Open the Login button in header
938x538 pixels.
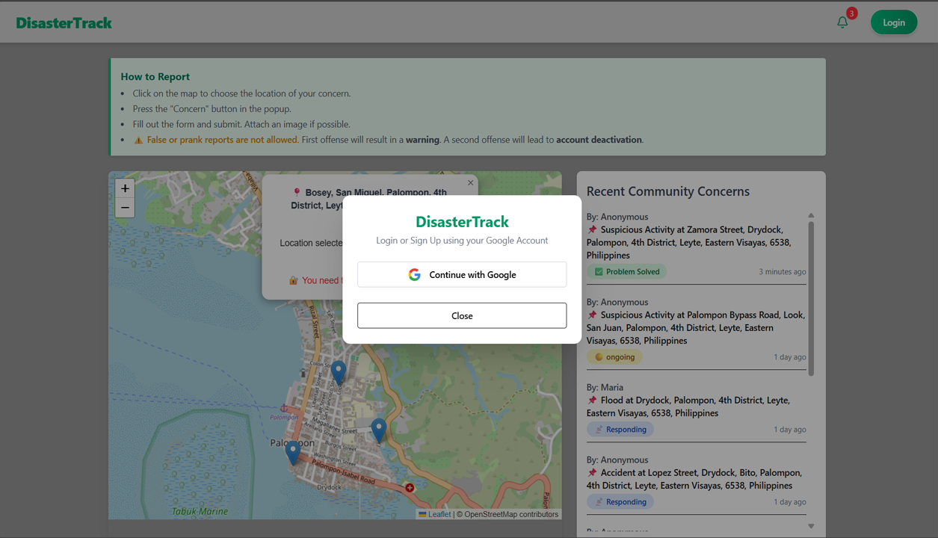pos(893,22)
